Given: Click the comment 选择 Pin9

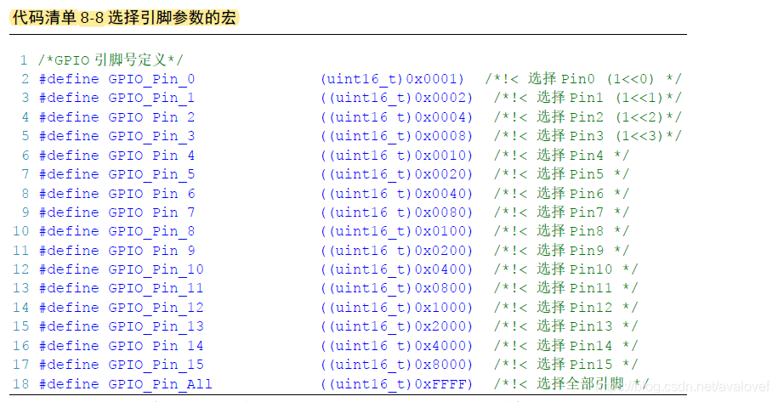Looking at the screenshot, I should click(x=570, y=251).
